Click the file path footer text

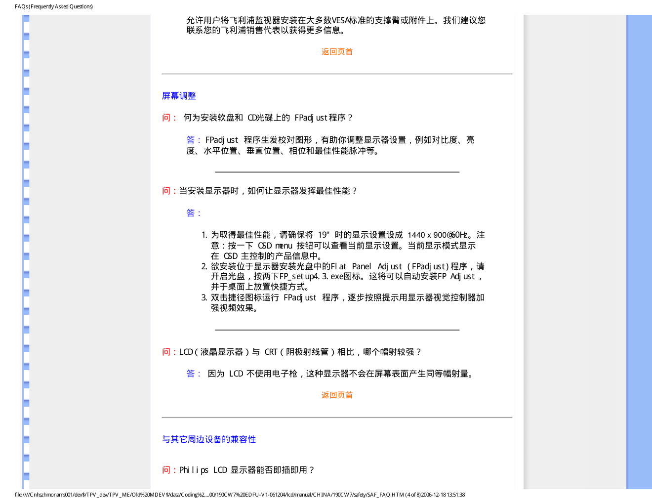[240, 495]
